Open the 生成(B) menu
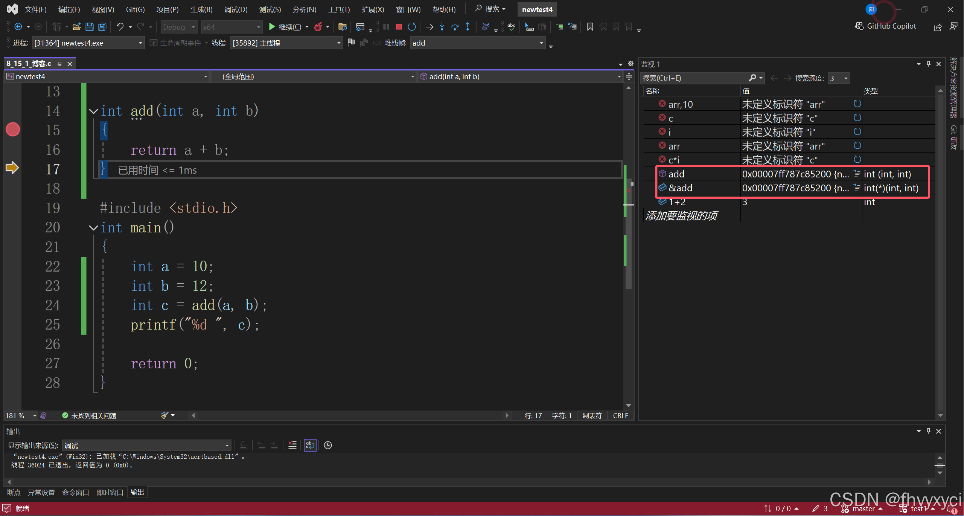This screenshot has width=964, height=516. (201, 9)
